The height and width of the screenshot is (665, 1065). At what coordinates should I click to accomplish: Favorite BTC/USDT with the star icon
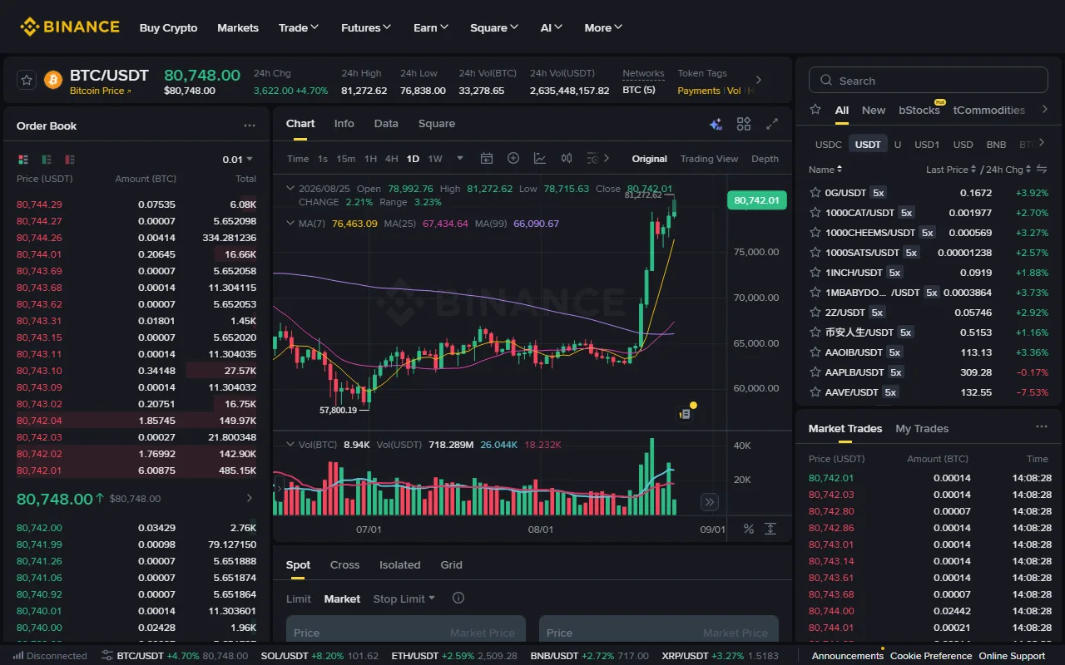pos(27,80)
